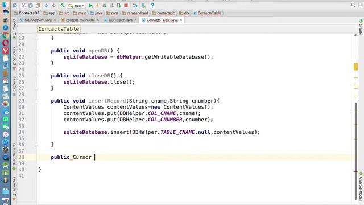The height and width of the screenshot is (205, 364).
Task: Click the com breadcrumb folder
Action: 112,13
